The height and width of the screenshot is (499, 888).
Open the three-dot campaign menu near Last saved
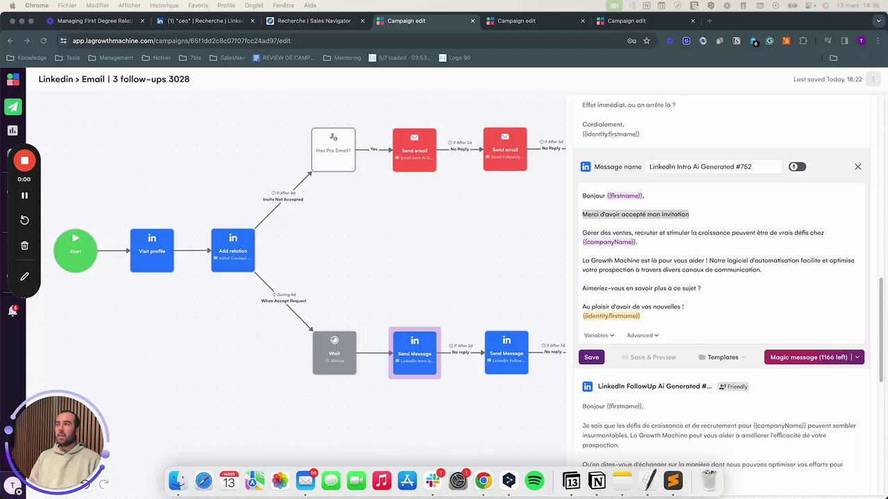(874, 79)
